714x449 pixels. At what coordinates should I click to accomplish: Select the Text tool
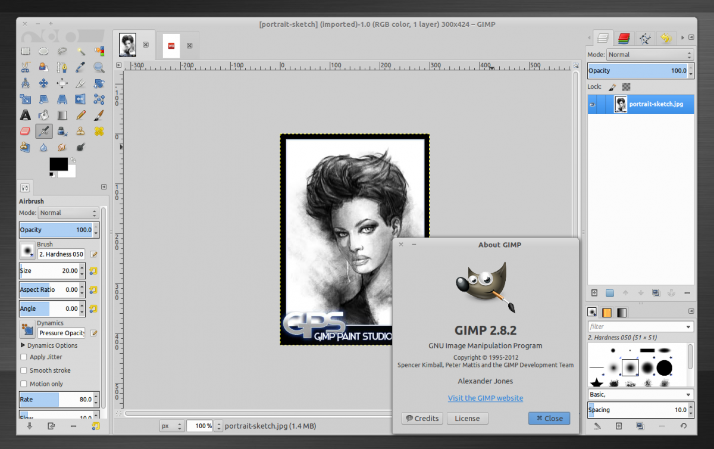click(26, 114)
